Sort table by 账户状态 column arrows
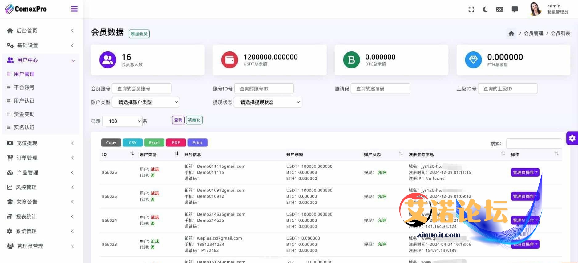Image resolution: width=578 pixels, height=263 pixels. click(x=401, y=154)
